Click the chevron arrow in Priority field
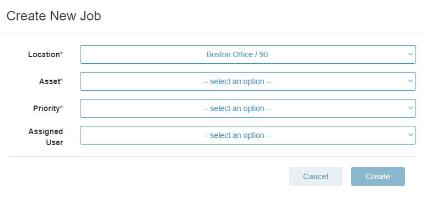This screenshot has width=426, height=205. point(411,108)
